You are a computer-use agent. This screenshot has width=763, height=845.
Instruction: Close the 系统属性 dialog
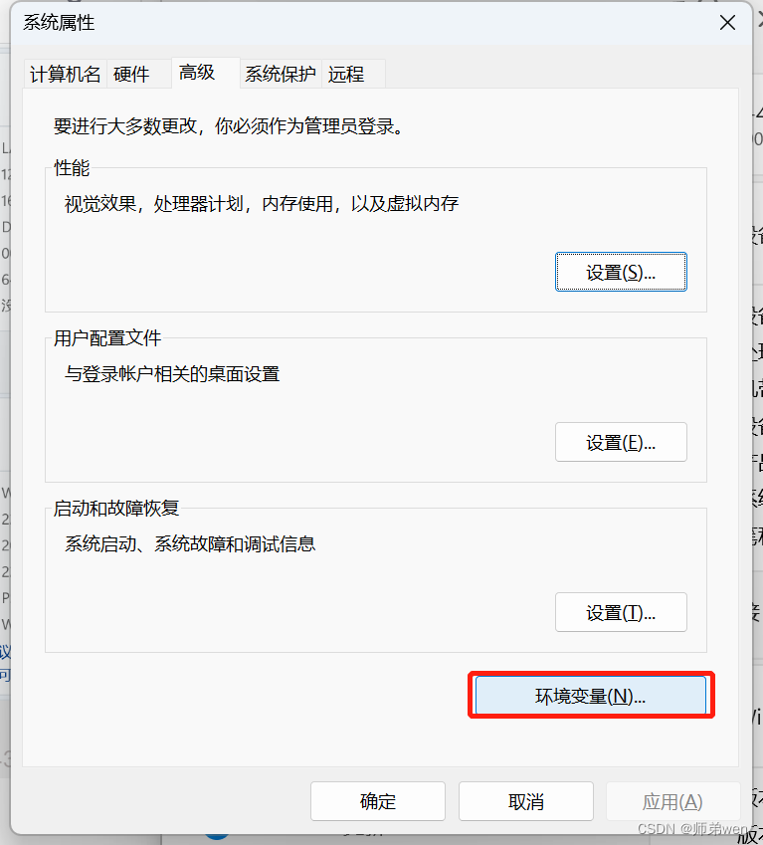click(727, 23)
